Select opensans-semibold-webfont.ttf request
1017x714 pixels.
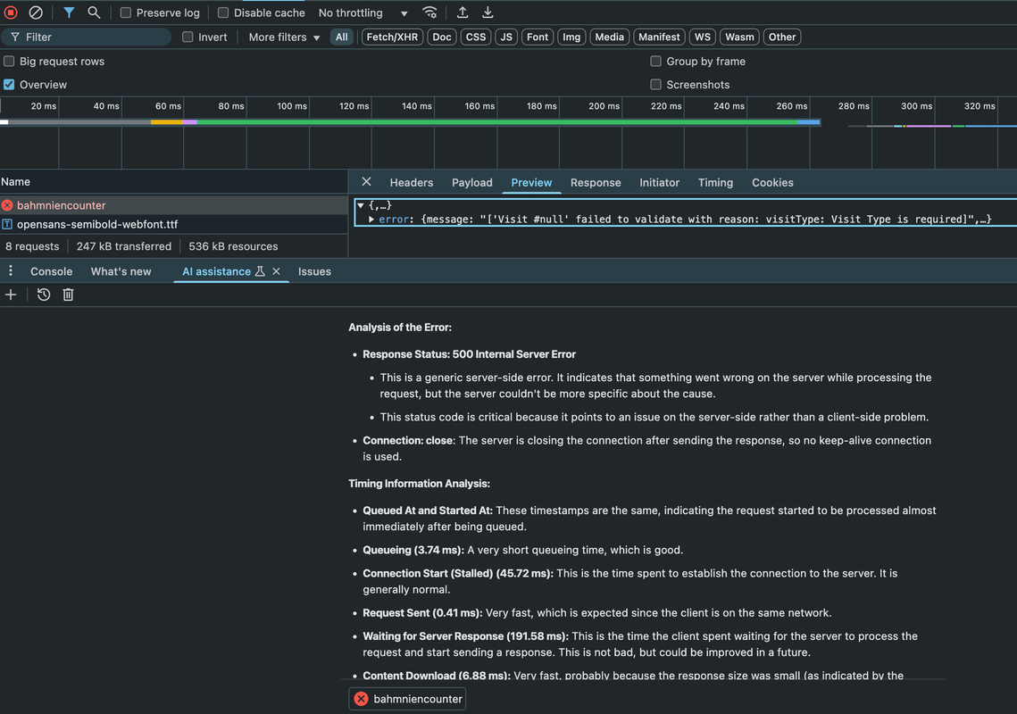pos(174,224)
